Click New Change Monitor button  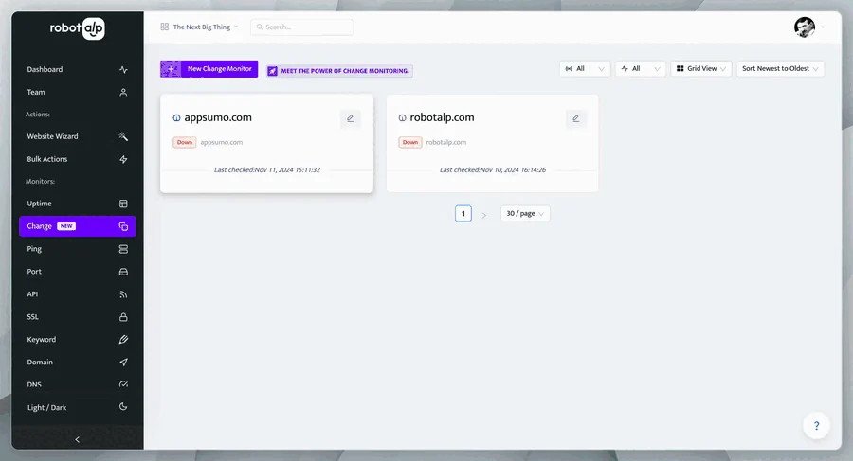[209, 69]
